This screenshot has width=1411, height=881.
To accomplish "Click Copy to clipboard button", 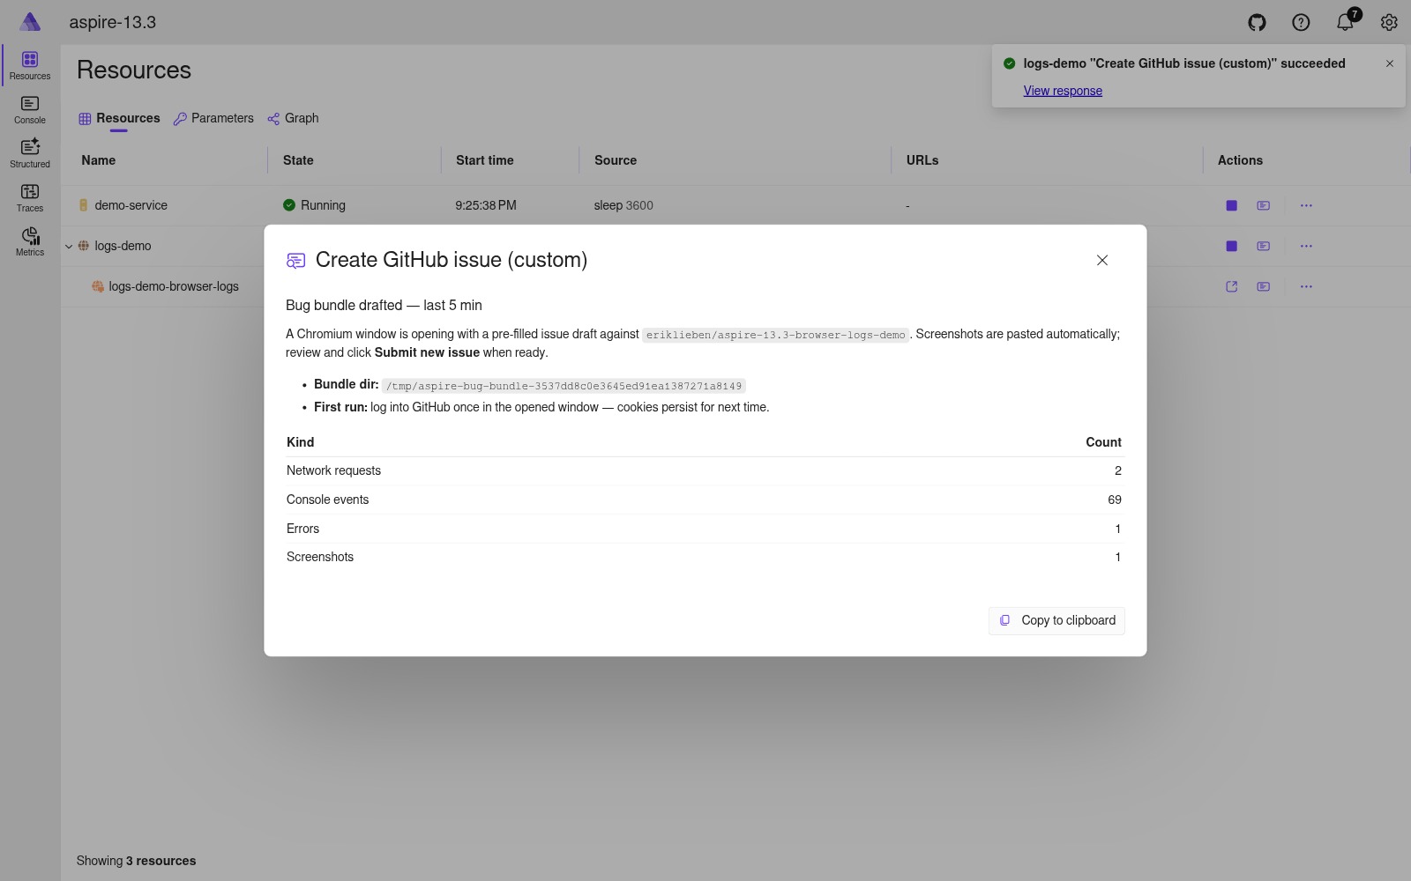I will tap(1056, 620).
